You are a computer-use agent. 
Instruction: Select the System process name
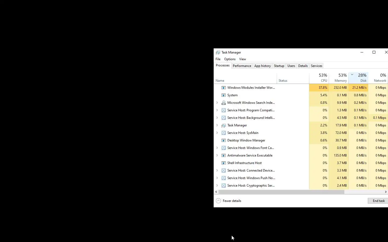pos(233,95)
